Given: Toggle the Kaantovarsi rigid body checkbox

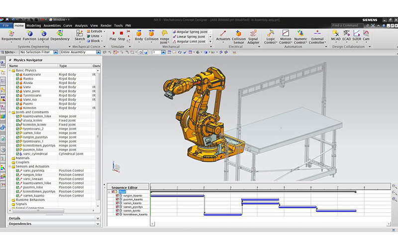Looking at the screenshot, I should point(17,75).
